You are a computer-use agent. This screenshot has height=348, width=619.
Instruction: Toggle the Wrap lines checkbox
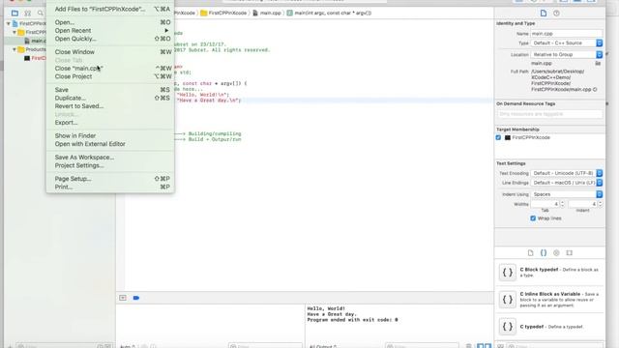(x=533, y=218)
